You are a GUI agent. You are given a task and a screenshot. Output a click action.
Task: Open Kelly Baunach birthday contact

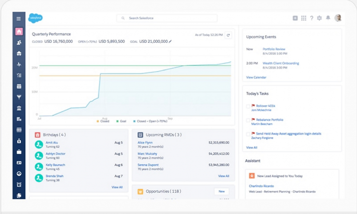click(55, 165)
